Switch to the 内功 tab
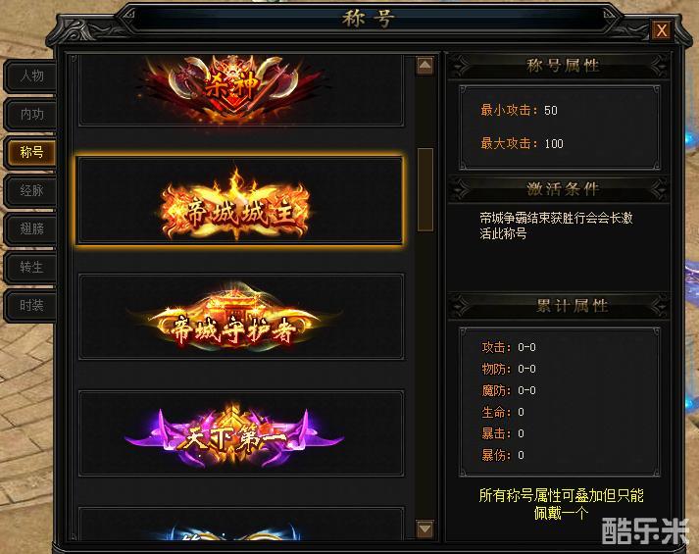Screen dimensions: 699x554 [x=30, y=115]
